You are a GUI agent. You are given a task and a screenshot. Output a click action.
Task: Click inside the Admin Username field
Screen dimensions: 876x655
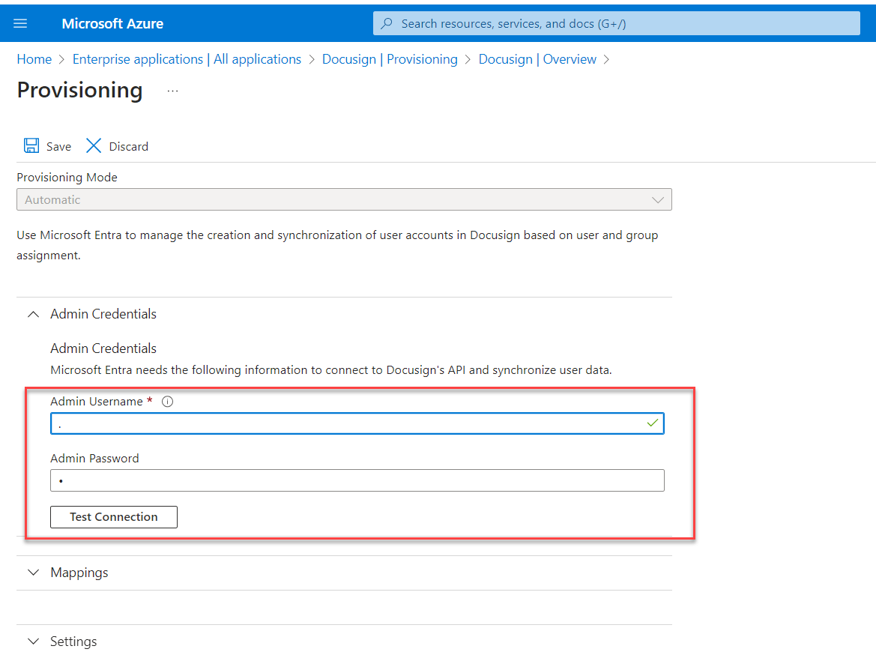point(337,423)
